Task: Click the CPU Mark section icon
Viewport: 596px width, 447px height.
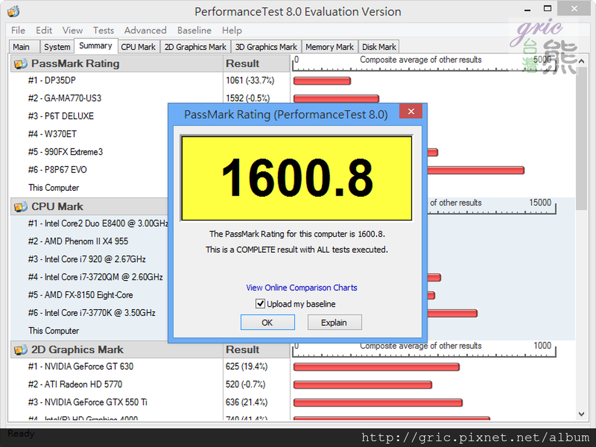Action: [x=21, y=207]
